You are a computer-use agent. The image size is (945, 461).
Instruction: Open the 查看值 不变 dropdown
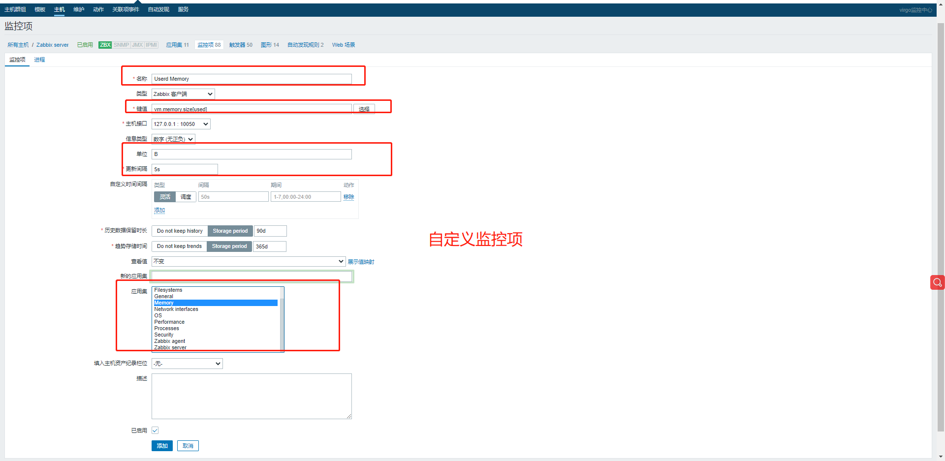click(x=249, y=261)
